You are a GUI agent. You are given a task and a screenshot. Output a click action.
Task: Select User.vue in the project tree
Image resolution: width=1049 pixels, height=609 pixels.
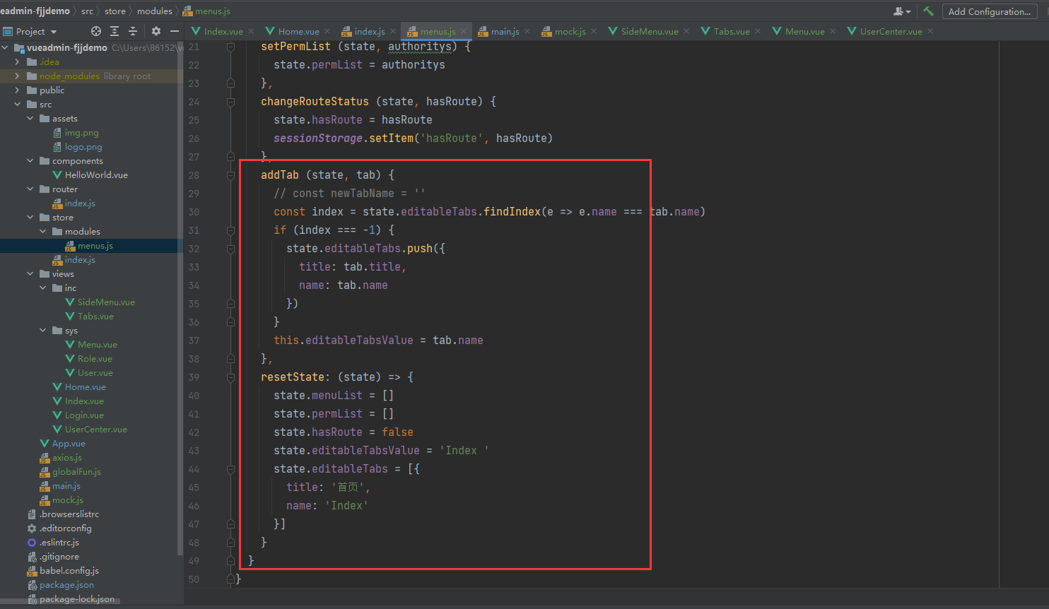(95, 373)
